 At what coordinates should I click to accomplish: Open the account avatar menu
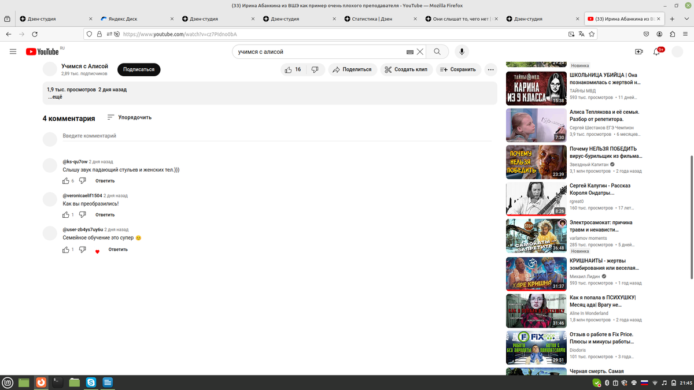(x=678, y=52)
